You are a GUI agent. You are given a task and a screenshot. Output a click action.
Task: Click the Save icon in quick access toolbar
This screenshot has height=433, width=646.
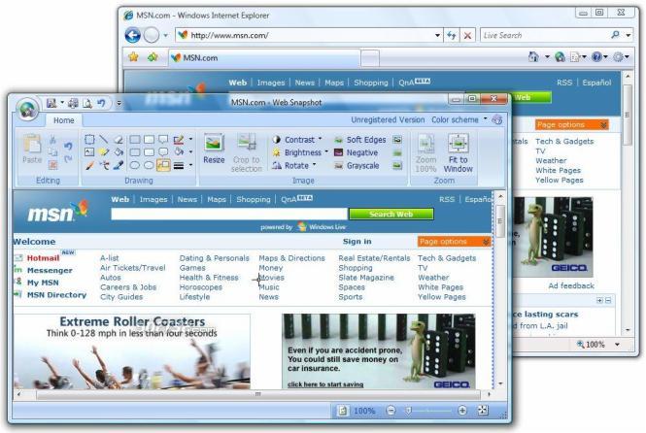pos(51,103)
